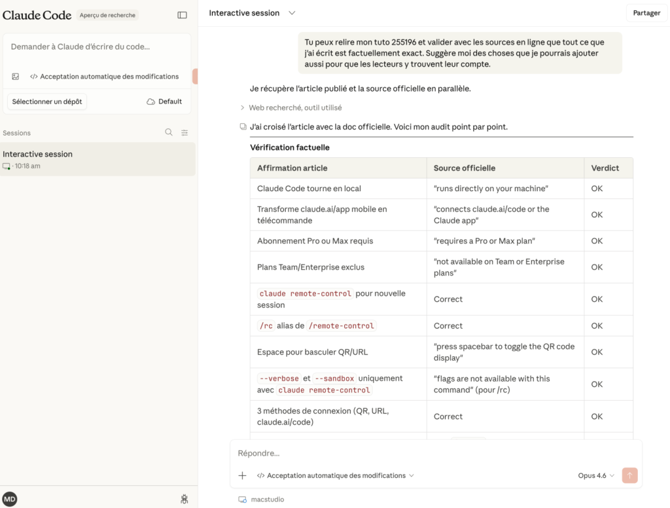Select the Default cloud environment
670x508 pixels.
click(164, 101)
